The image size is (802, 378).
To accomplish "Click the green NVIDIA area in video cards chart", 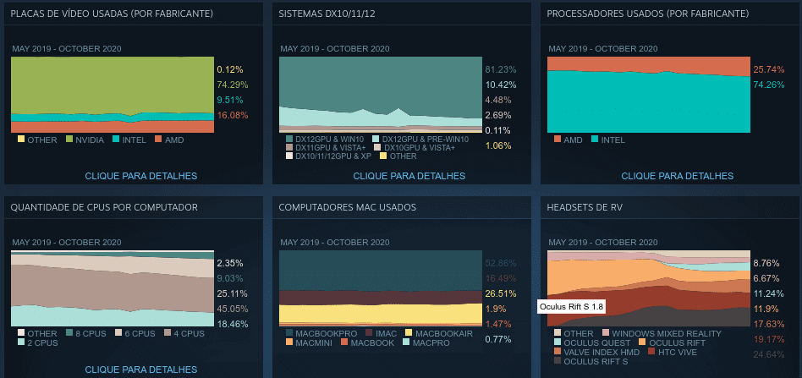I will click(x=112, y=85).
